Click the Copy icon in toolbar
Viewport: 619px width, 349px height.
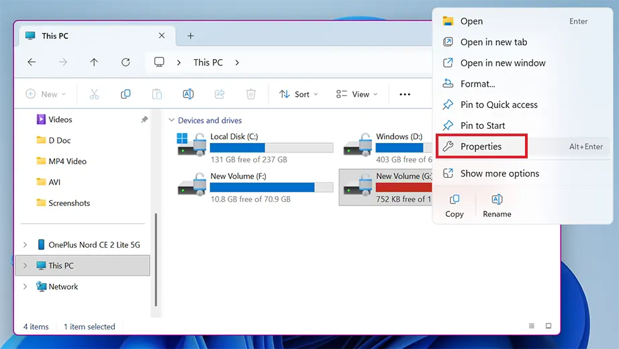pyautogui.click(x=126, y=94)
